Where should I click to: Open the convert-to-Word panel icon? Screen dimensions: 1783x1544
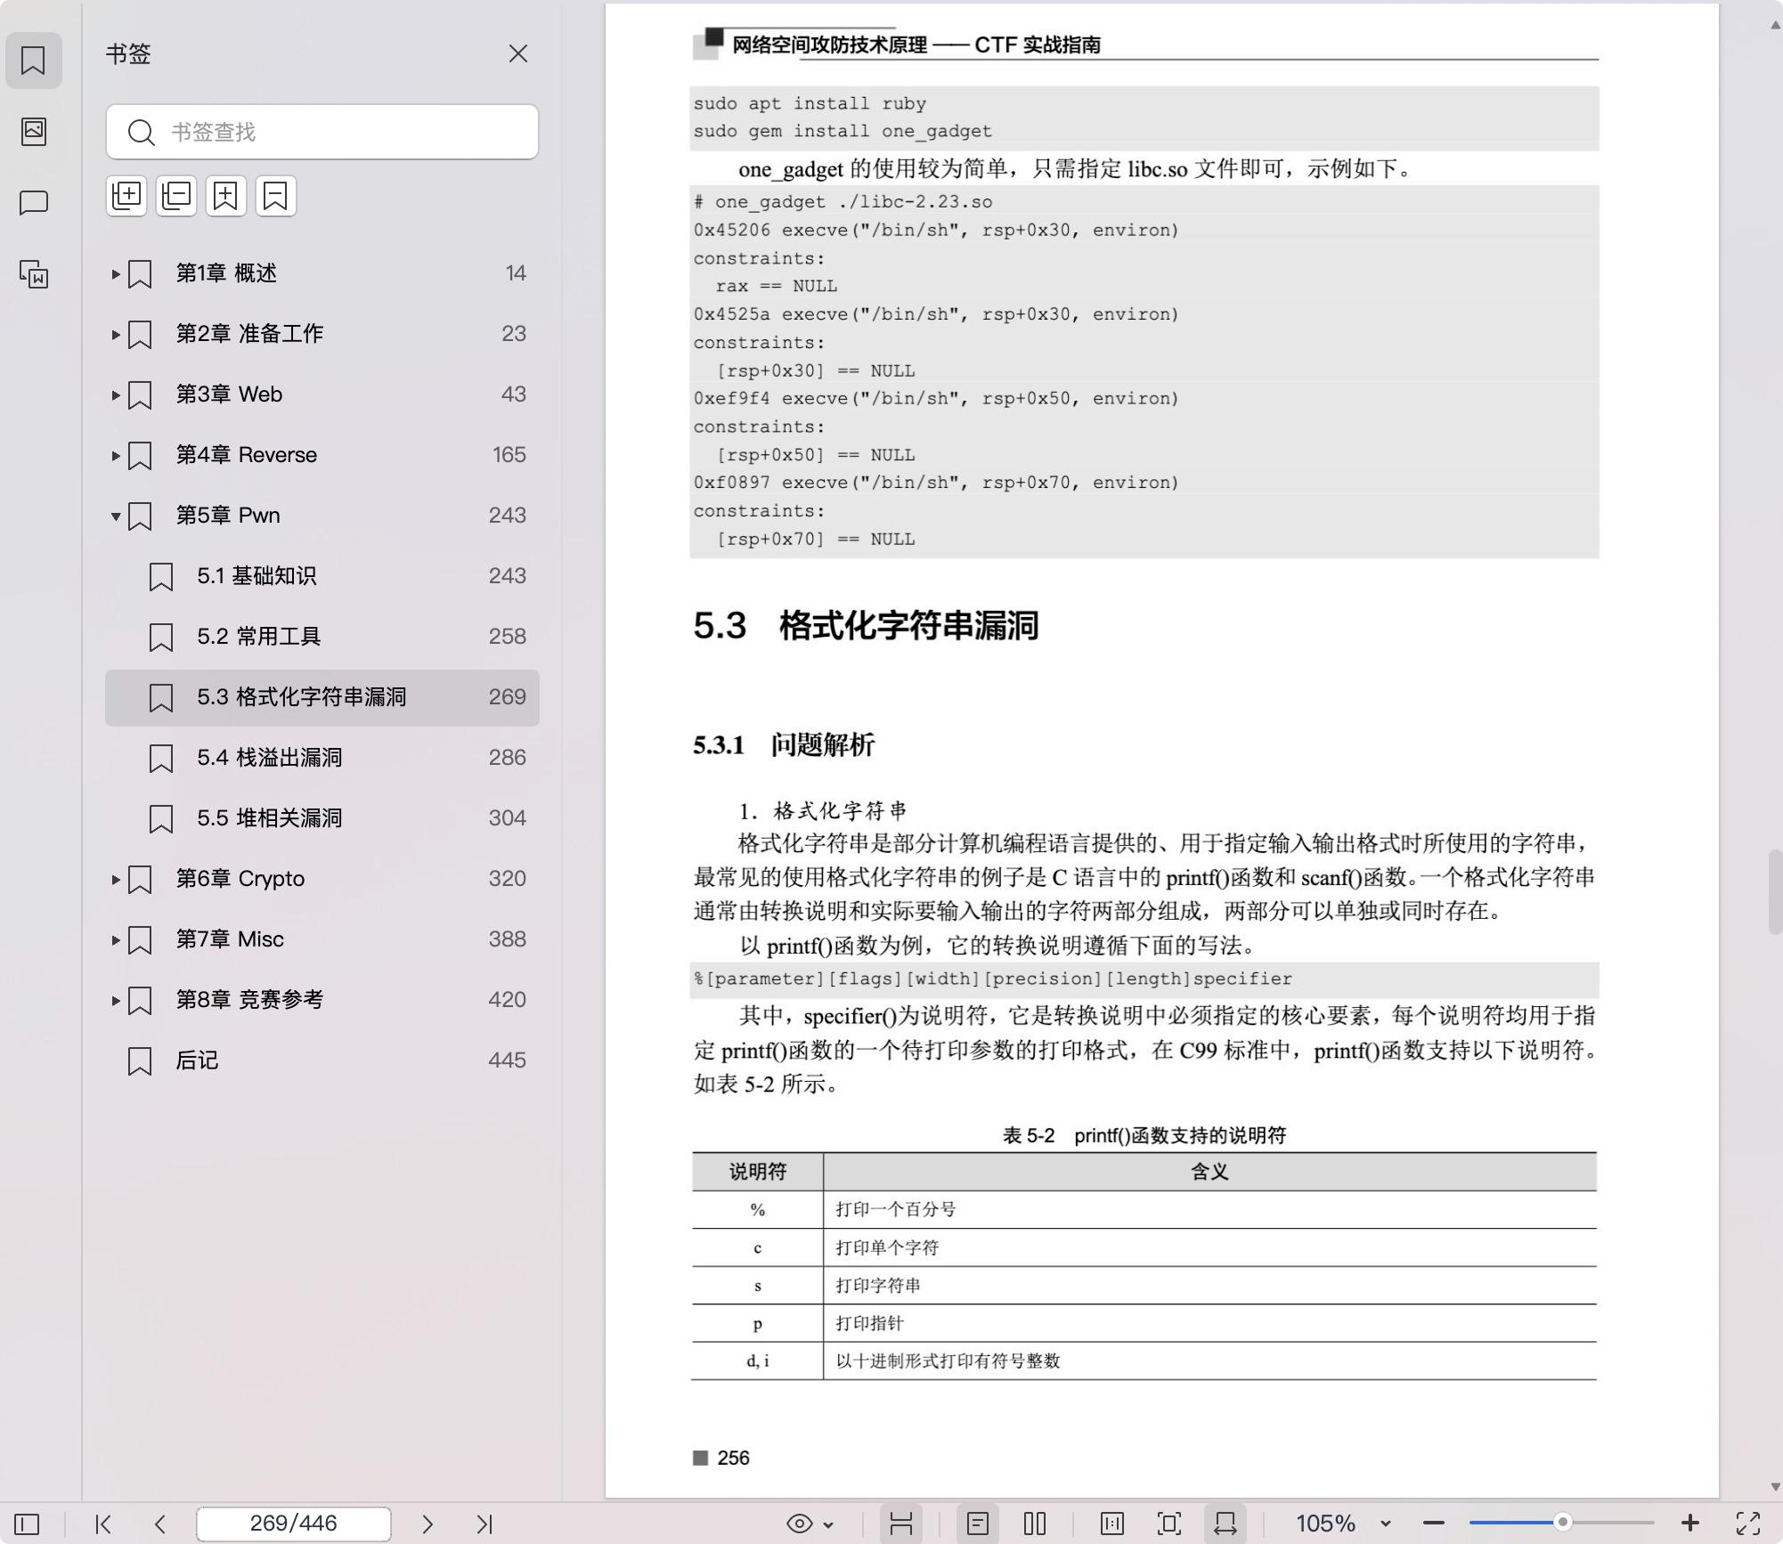click(x=33, y=274)
